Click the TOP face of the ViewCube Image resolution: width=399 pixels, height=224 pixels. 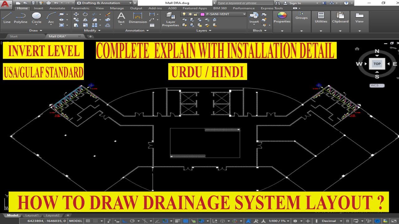click(377, 64)
